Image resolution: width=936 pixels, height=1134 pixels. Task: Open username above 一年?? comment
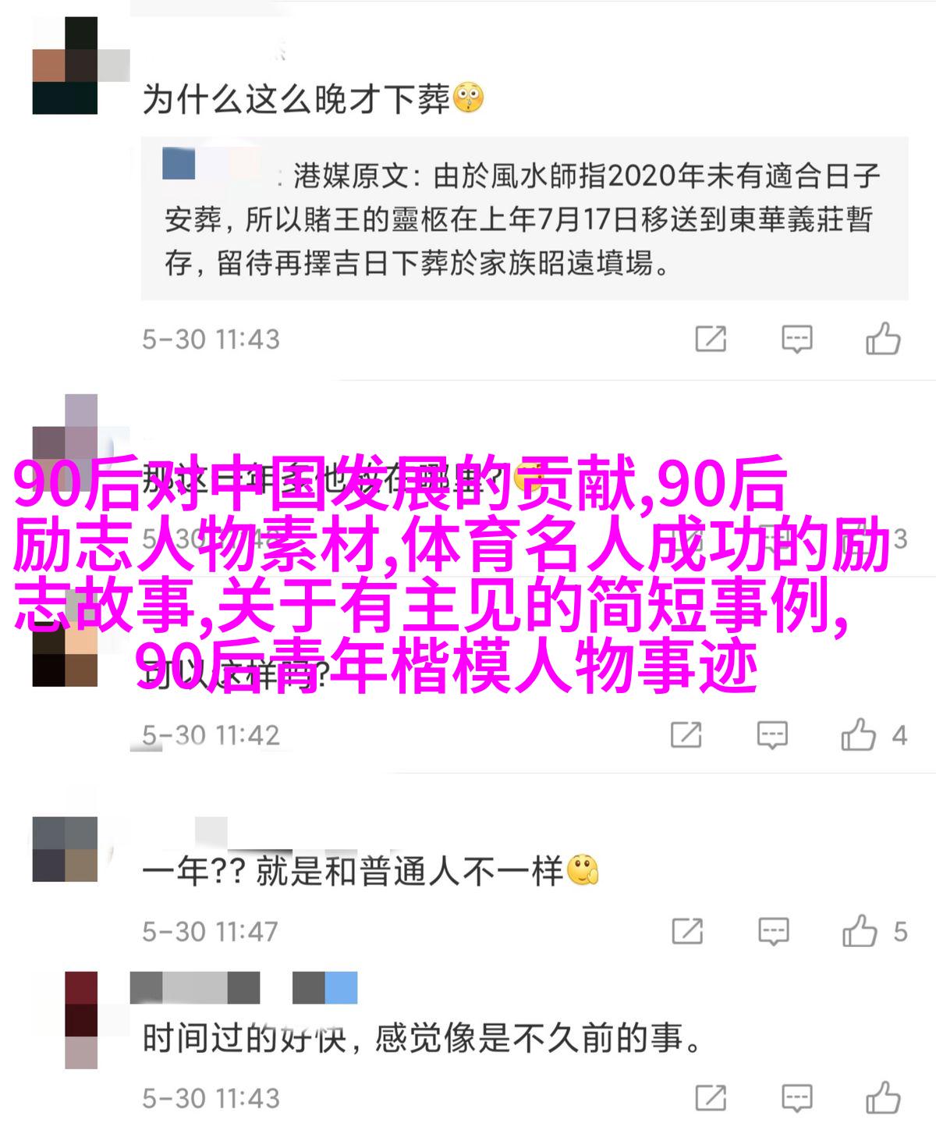pyautogui.click(x=211, y=832)
